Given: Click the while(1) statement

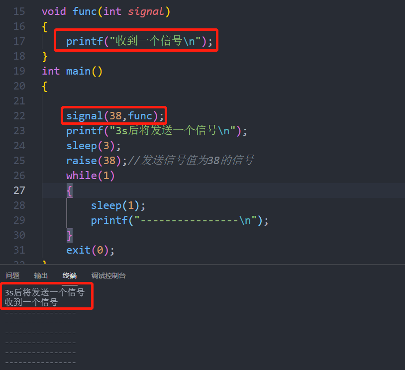Looking at the screenshot, I should [90, 176].
